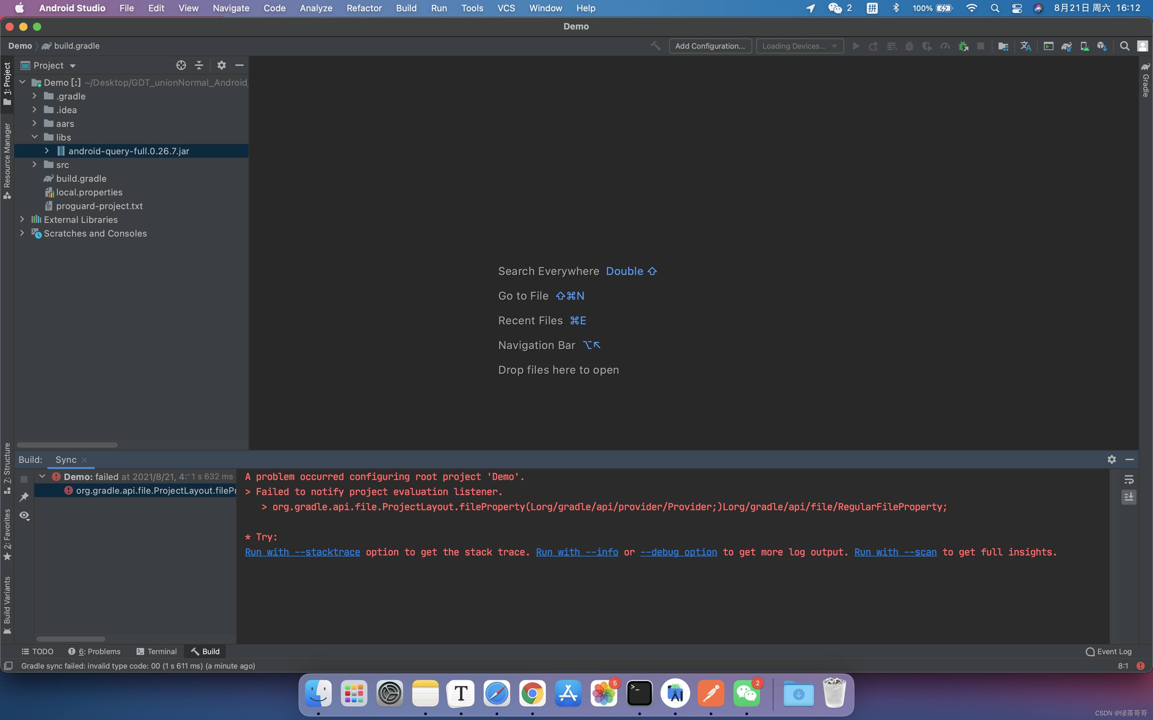Toggle the build output view eye icon
This screenshot has height=720, width=1153.
coord(24,516)
